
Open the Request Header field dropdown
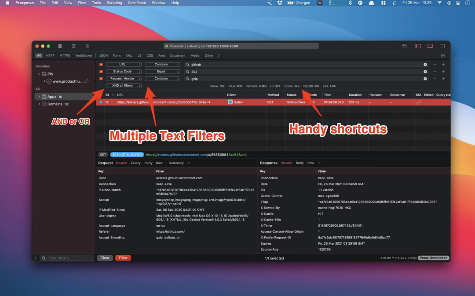coord(124,79)
